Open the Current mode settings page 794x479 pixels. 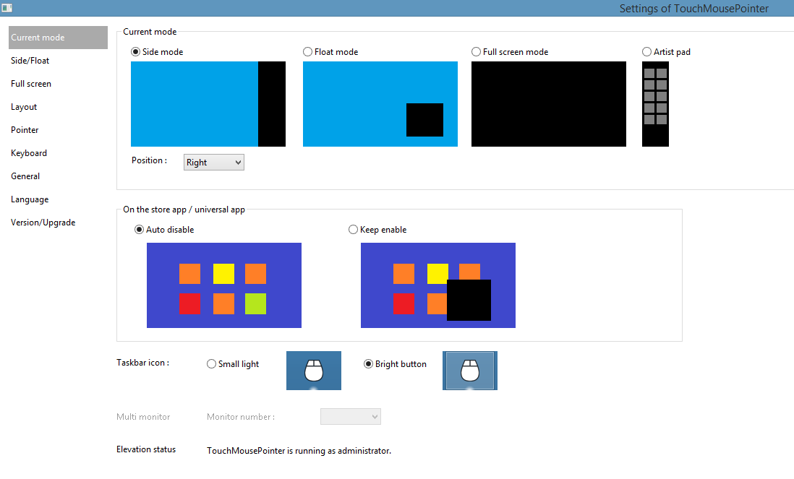(59, 38)
